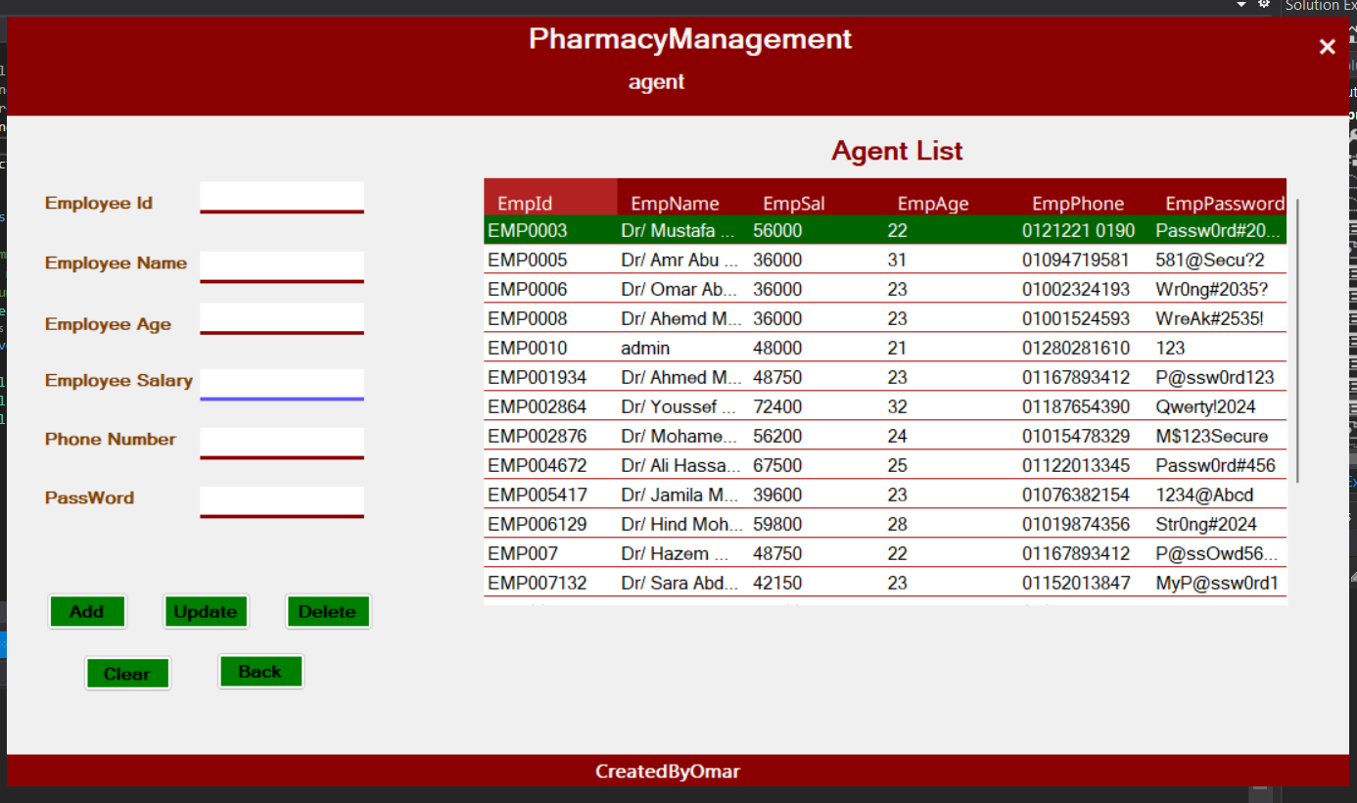The width and height of the screenshot is (1357, 803).
Task: Click the gear icon above the window
Action: (x=1264, y=5)
